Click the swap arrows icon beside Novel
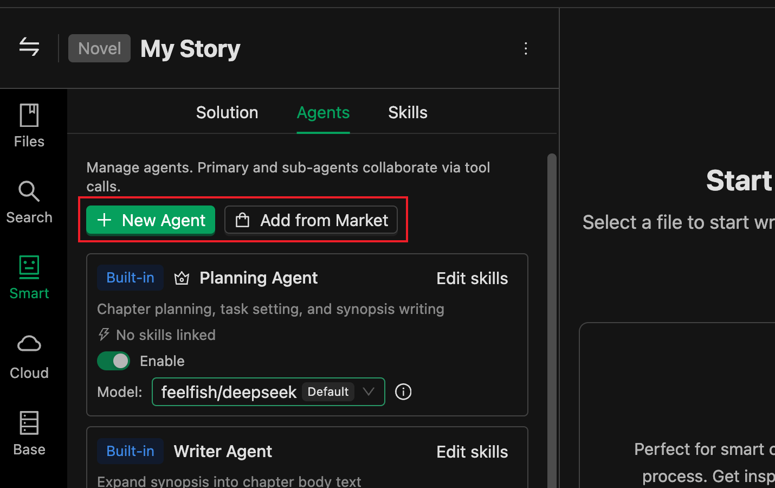 click(x=29, y=47)
